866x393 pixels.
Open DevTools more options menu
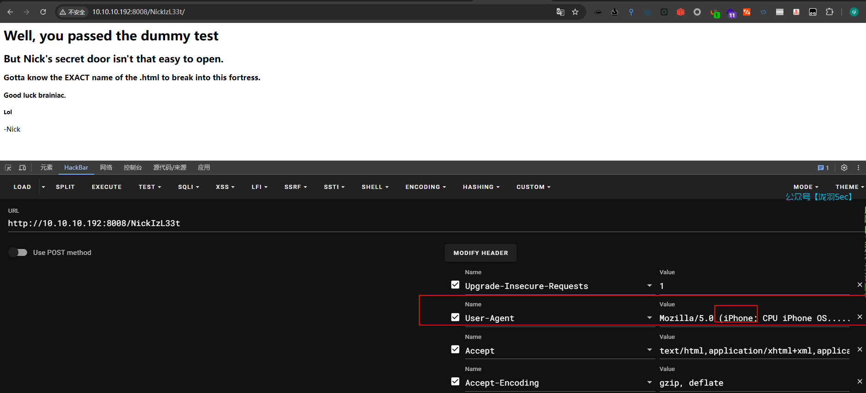click(x=858, y=168)
